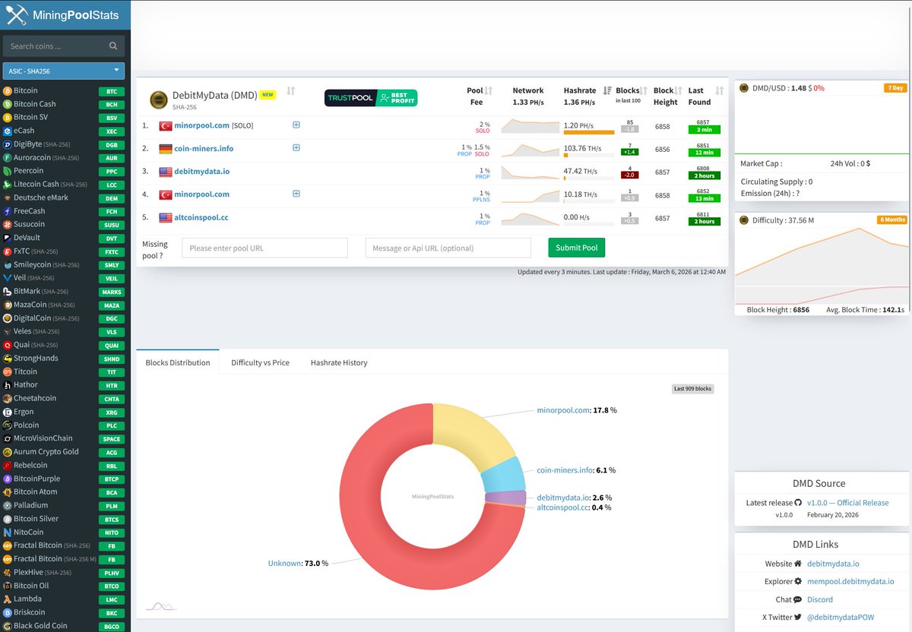Open the ASIC - SHA256 algorithm dropdown
Viewport: 912px width, 632px height.
(64, 71)
